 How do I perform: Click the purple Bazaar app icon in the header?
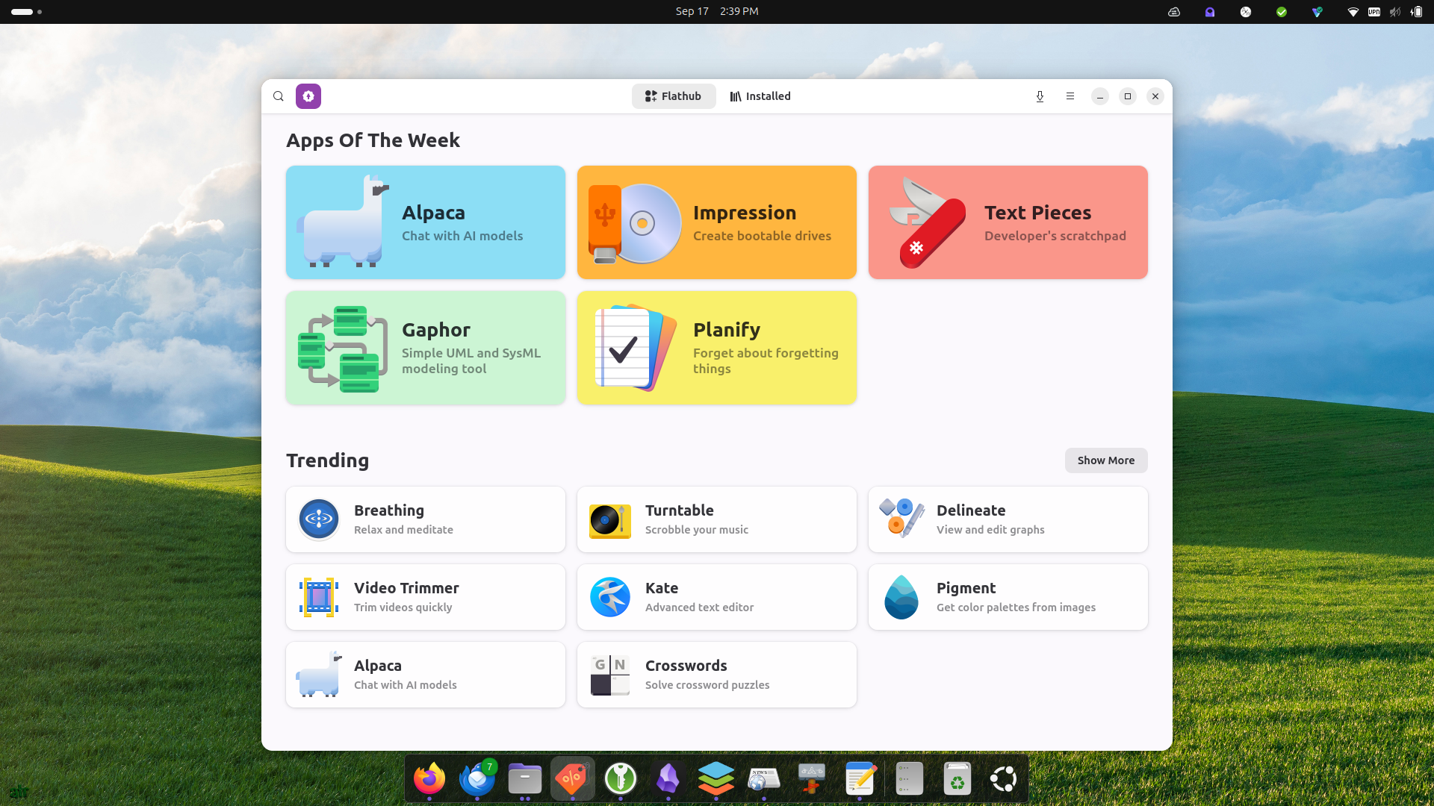click(x=308, y=96)
